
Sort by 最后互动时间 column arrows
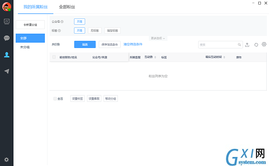point(224,57)
